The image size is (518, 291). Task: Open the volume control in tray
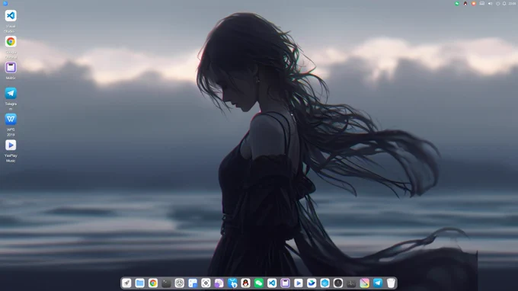pyautogui.click(x=491, y=4)
